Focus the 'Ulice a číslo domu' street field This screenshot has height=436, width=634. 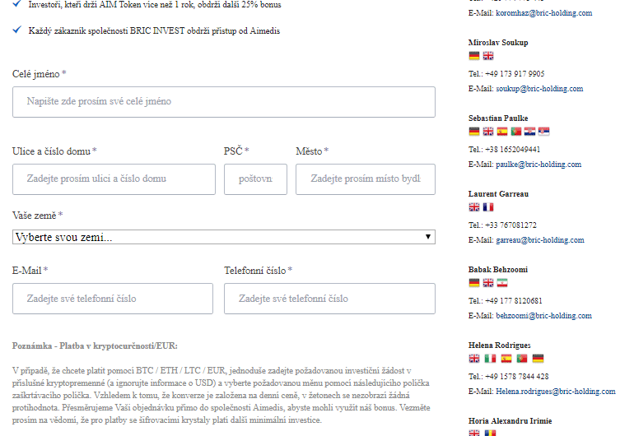[x=114, y=179]
